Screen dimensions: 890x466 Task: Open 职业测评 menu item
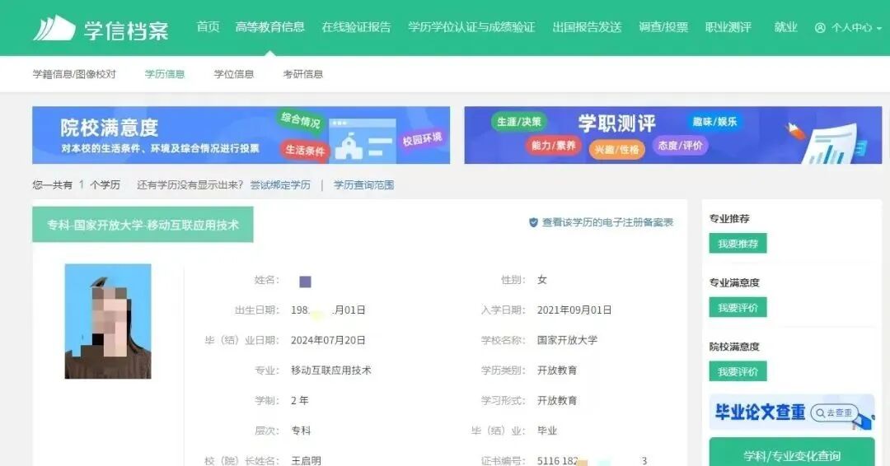coord(728,27)
